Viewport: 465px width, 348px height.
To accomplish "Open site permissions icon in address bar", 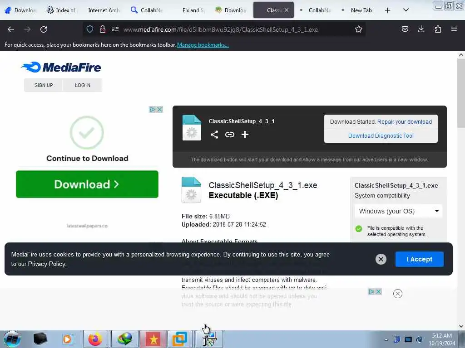I will tap(115, 29).
